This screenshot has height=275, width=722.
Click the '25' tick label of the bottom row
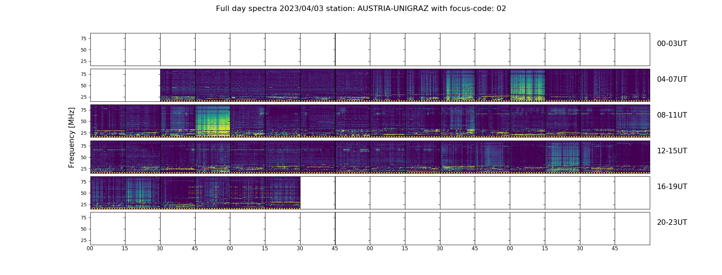click(x=84, y=240)
